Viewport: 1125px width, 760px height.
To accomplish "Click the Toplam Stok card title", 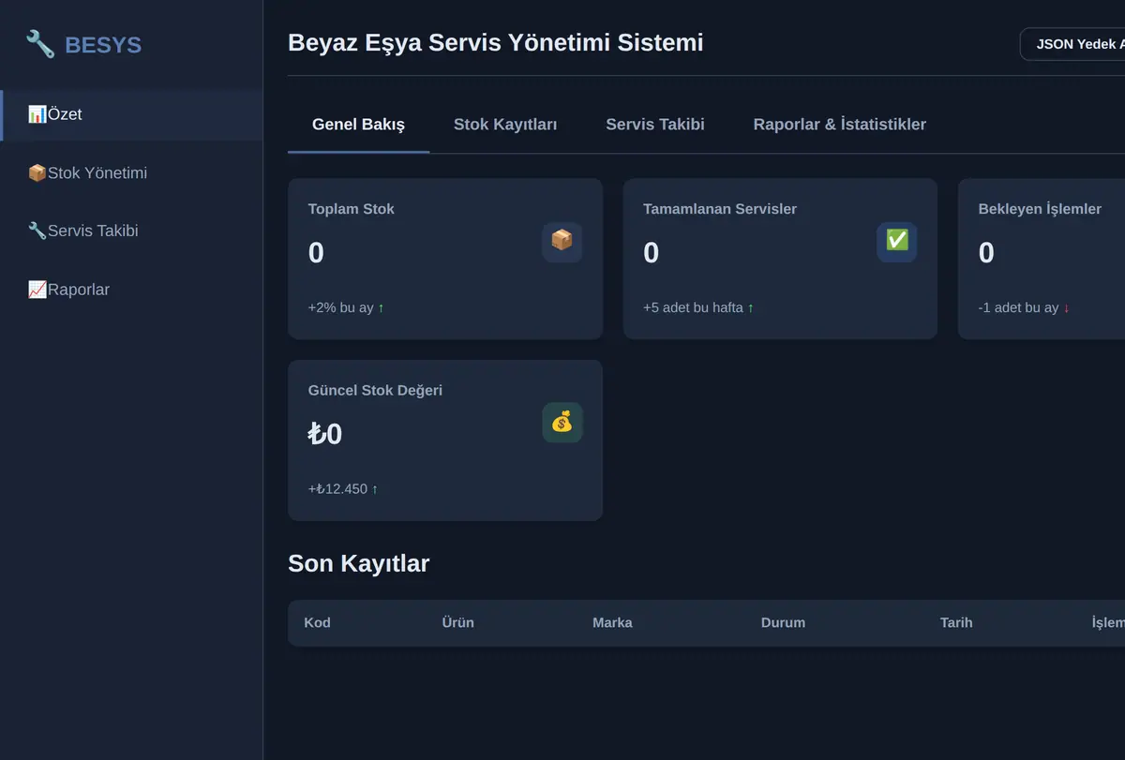I will 352,209.
